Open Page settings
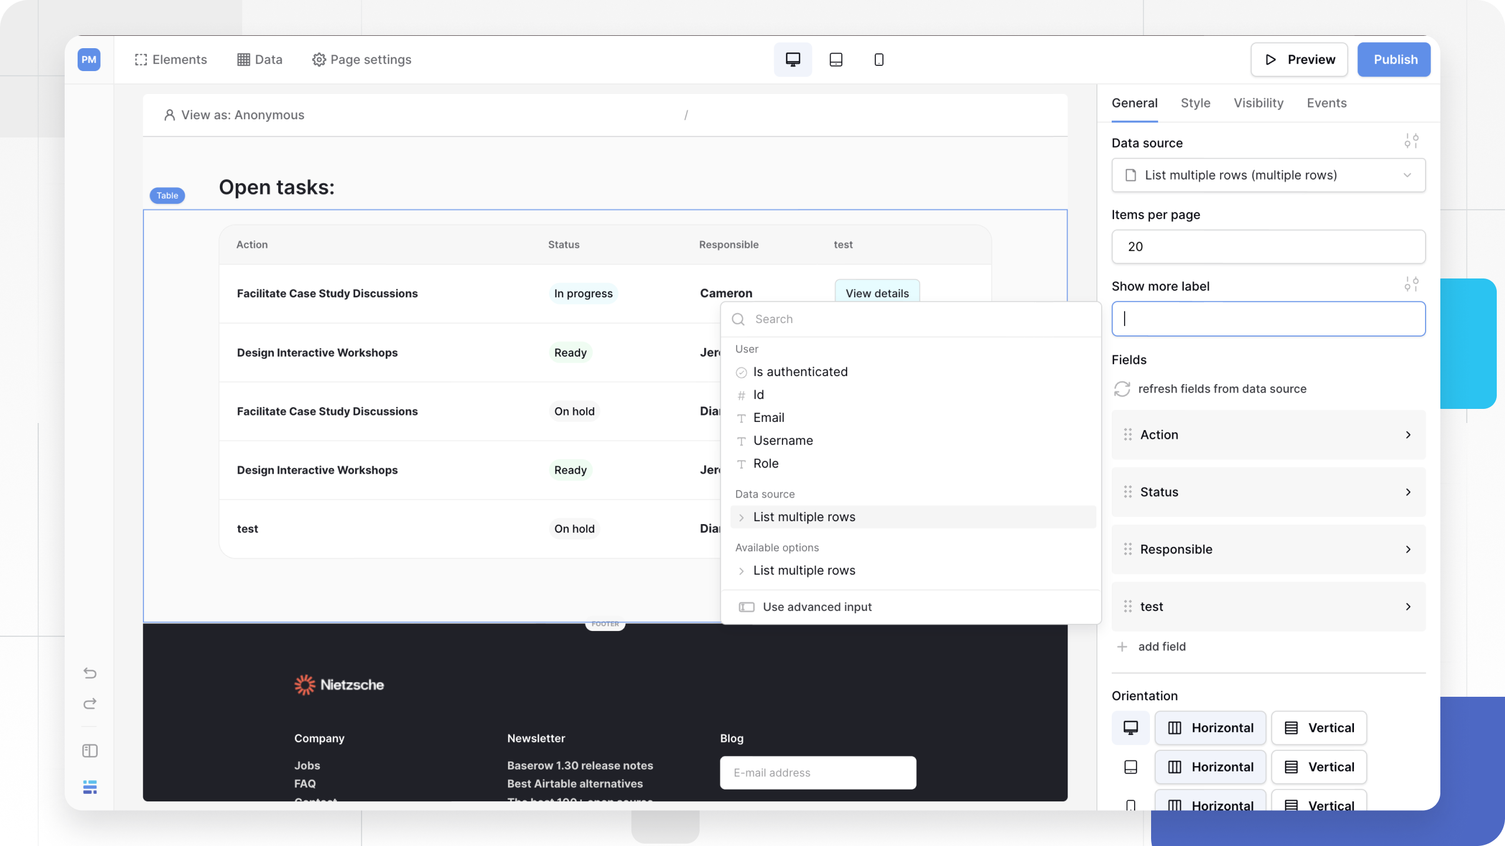The image size is (1505, 846). coord(361,59)
